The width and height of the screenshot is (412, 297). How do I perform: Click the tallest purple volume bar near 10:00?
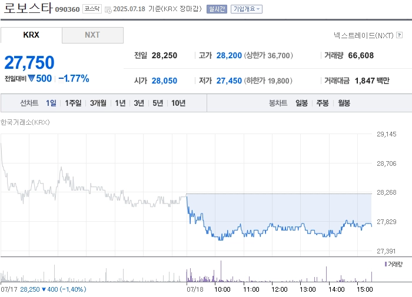(x=221, y=271)
